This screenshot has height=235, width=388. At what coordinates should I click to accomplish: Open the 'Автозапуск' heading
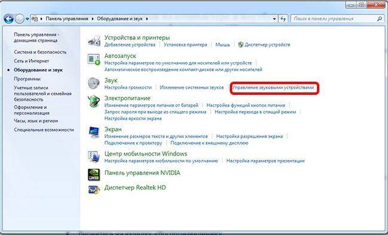coord(120,56)
